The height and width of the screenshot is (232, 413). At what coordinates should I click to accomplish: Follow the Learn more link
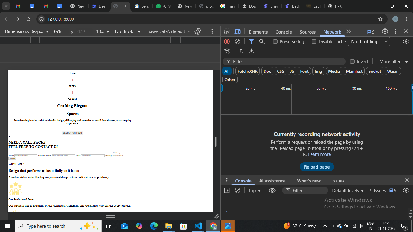tap(319, 154)
